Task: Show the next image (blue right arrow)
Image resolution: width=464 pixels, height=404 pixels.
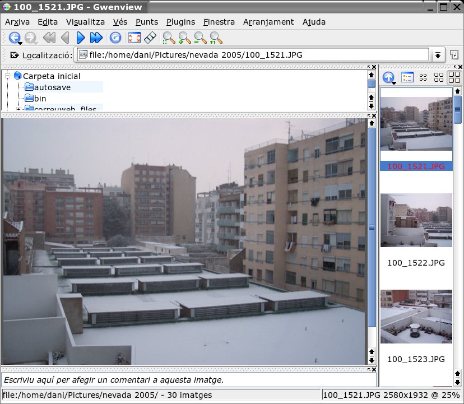Action: tap(80, 38)
